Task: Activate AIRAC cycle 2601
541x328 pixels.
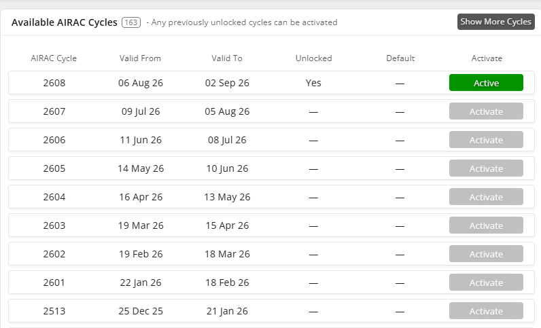Action: coord(486,283)
